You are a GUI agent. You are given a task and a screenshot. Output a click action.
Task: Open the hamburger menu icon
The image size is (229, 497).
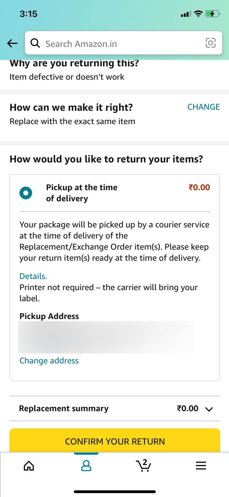tap(201, 466)
